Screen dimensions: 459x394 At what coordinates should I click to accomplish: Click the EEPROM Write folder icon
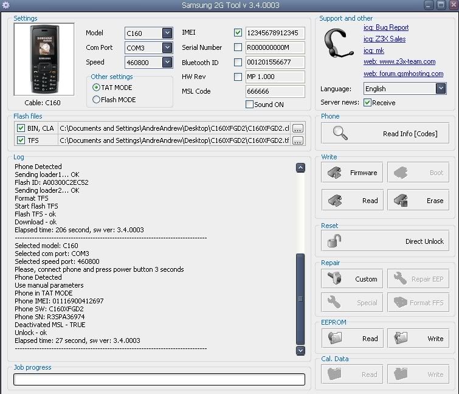[x=401, y=338]
